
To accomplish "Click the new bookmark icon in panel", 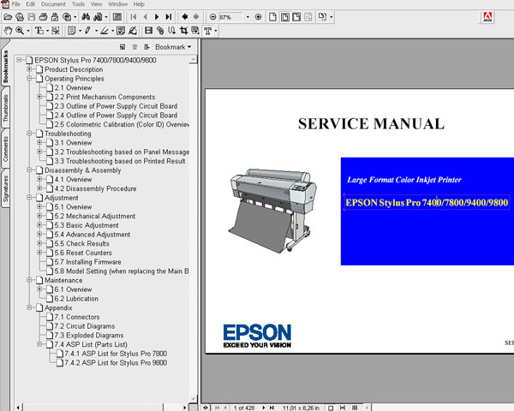I will tap(123, 47).
